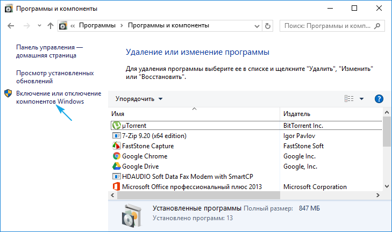
Task: Open the Упорядочить dropdown menu
Action: (137, 99)
